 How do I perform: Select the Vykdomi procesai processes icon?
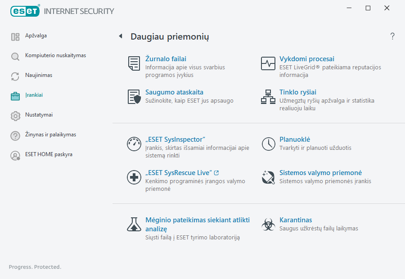pos(268,63)
